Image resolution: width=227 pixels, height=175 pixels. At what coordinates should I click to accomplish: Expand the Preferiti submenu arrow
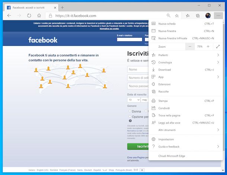click(x=218, y=55)
